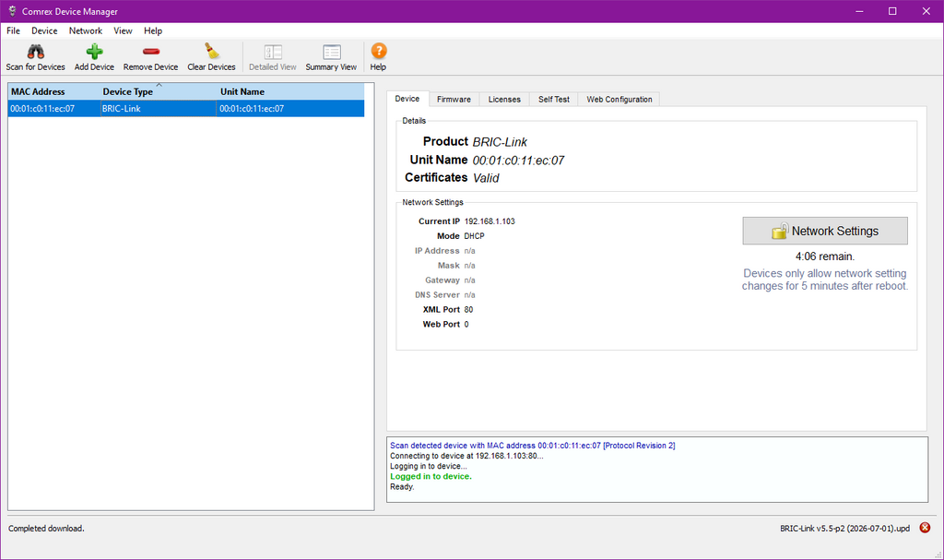Open the Web Configuration tab
Image resolution: width=944 pixels, height=560 pixels.
click(619, 100)
